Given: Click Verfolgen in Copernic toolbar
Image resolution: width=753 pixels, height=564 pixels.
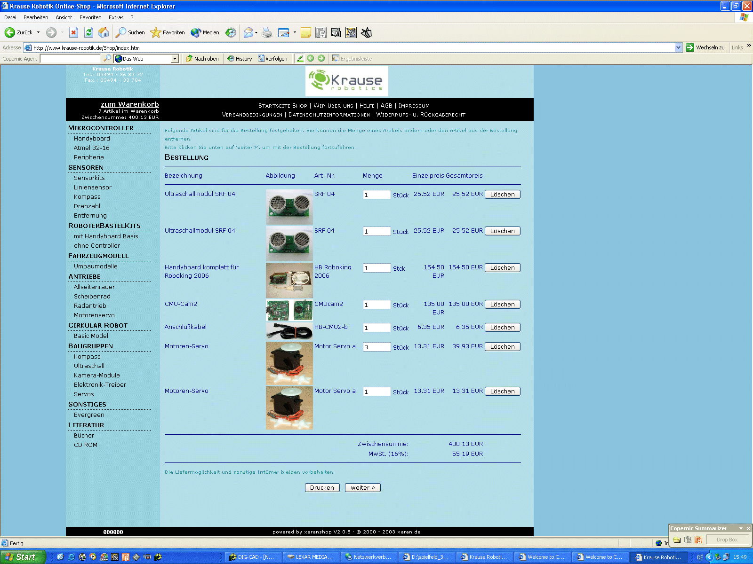Looking at the screenshot, I should coord(272,59).
